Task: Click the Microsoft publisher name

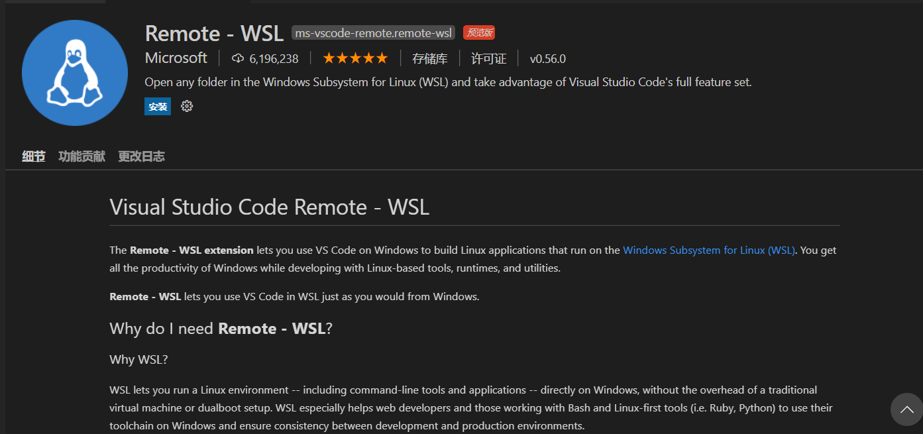Action: click(176, 58)
